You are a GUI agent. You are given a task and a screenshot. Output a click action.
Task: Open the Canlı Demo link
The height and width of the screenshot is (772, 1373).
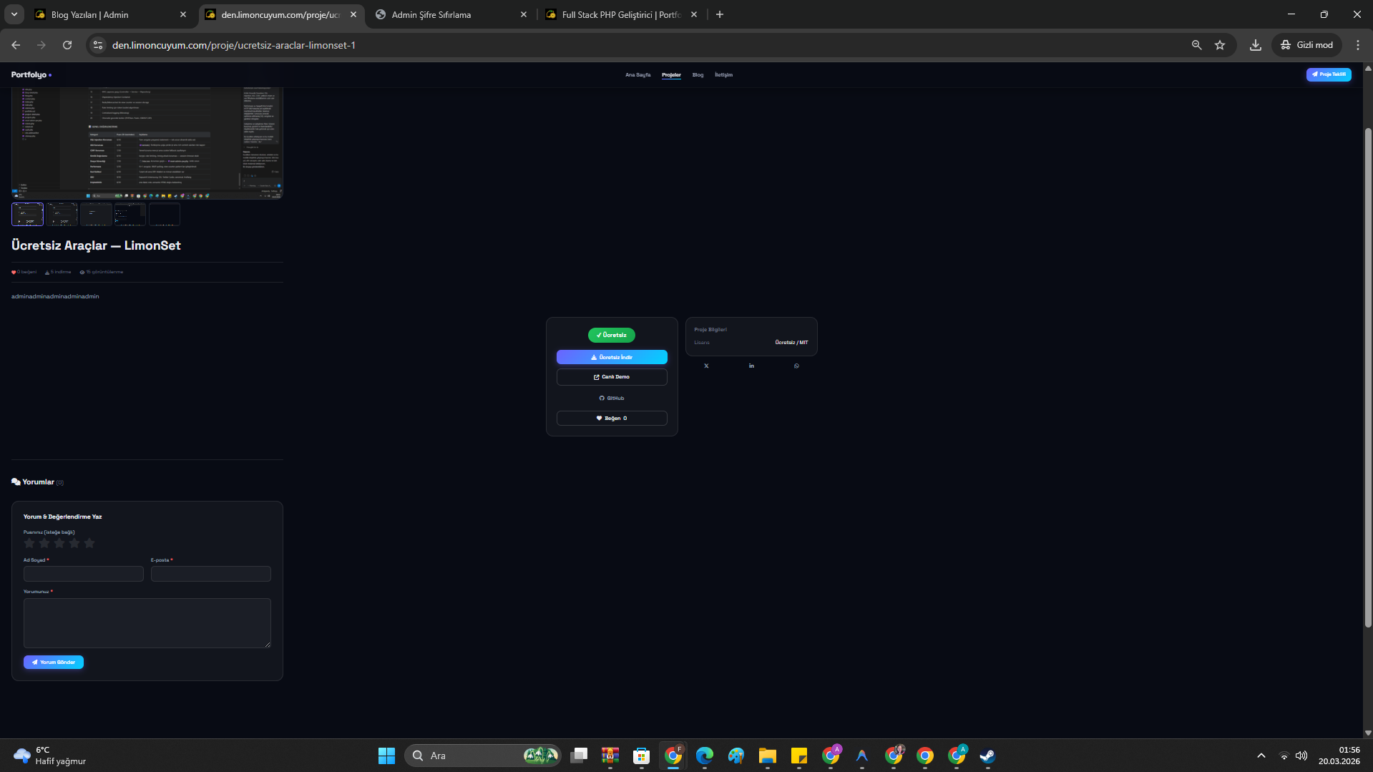click(x=612, y=377)
